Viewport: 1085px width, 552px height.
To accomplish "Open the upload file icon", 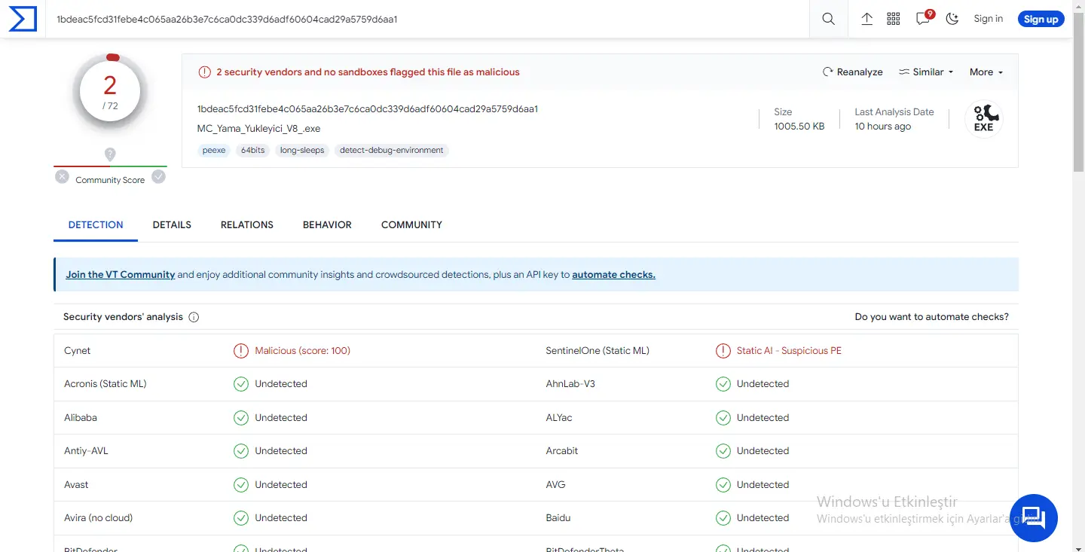I will (867, 19).
